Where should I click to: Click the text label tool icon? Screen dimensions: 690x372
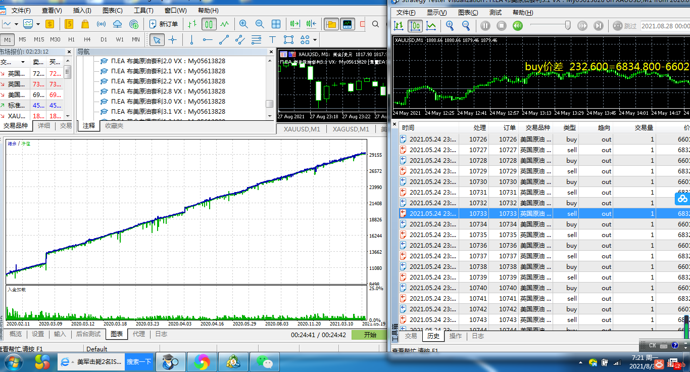tap(273, 40)
